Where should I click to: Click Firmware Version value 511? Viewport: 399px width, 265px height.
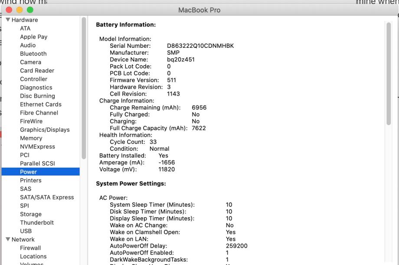point(171,80)
